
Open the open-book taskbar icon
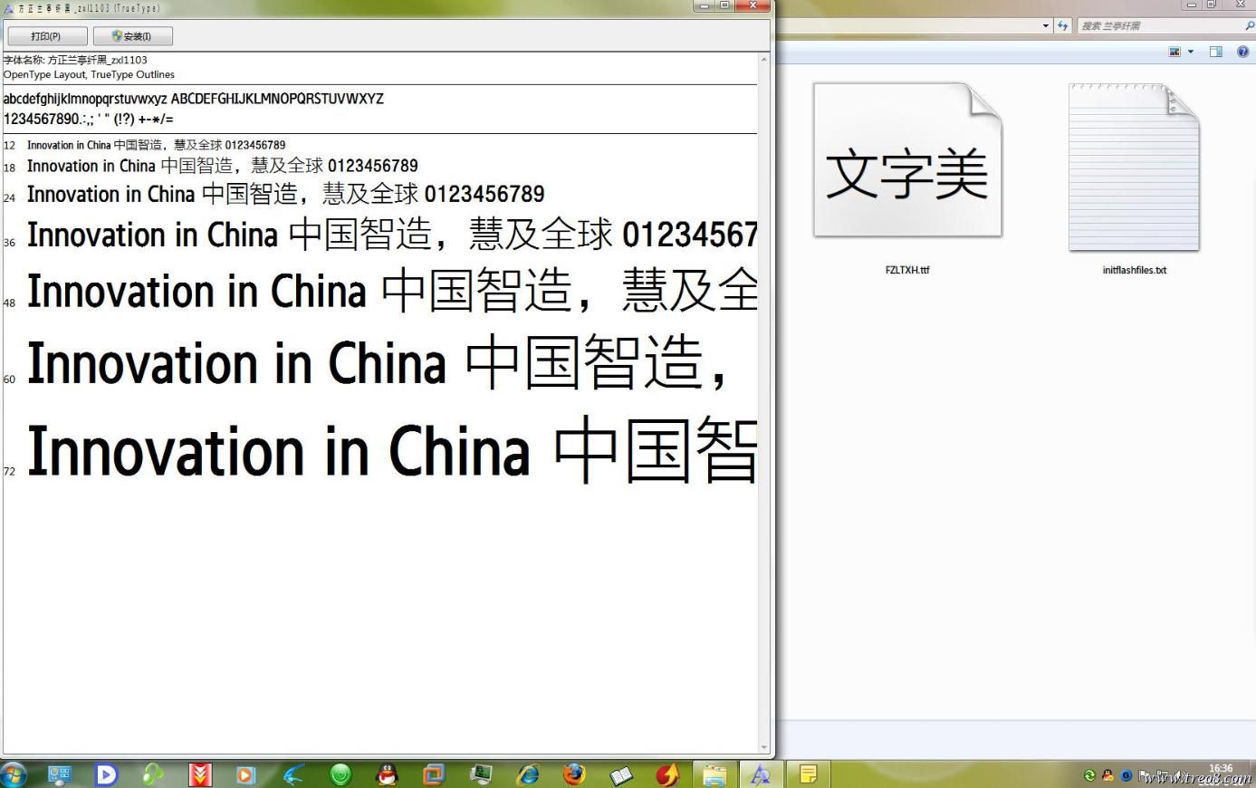[621, 774]
